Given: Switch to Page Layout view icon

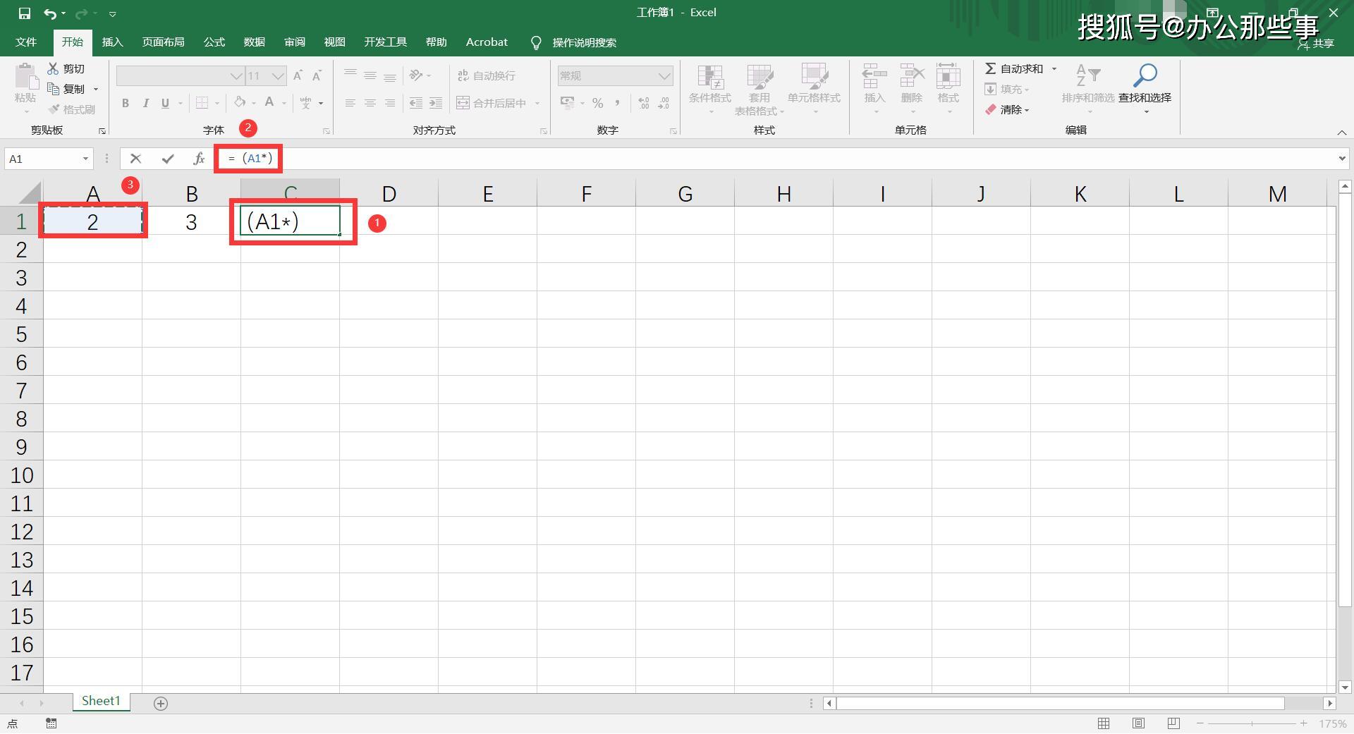Looking at the screenshot, I should (1138, 723).
